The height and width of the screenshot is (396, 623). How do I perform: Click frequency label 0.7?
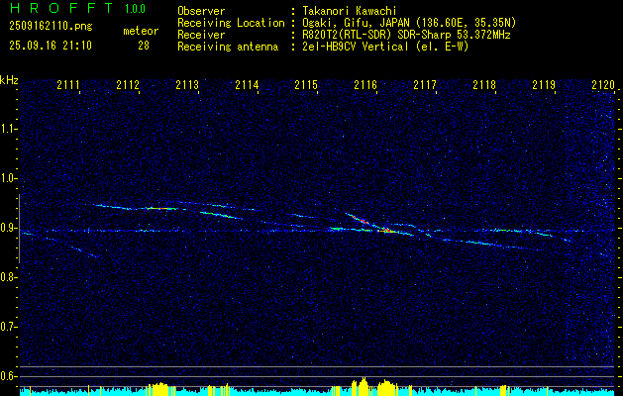(x=7, y=327)
